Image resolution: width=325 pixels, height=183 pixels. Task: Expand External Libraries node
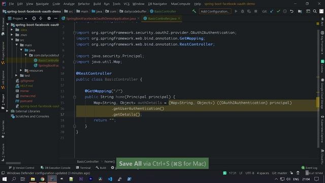7,111
